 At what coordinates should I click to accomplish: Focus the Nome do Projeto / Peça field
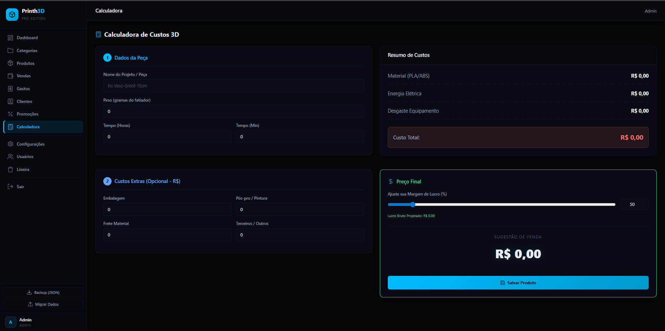pyautogui.click(x=234, y=86)
